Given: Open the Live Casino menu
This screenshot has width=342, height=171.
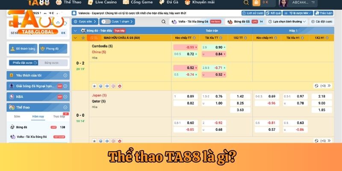Looking at the screenshot, I should (102, 2).
